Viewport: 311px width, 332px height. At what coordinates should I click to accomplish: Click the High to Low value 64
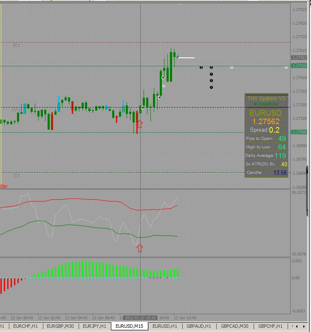(x=282, y=147)
